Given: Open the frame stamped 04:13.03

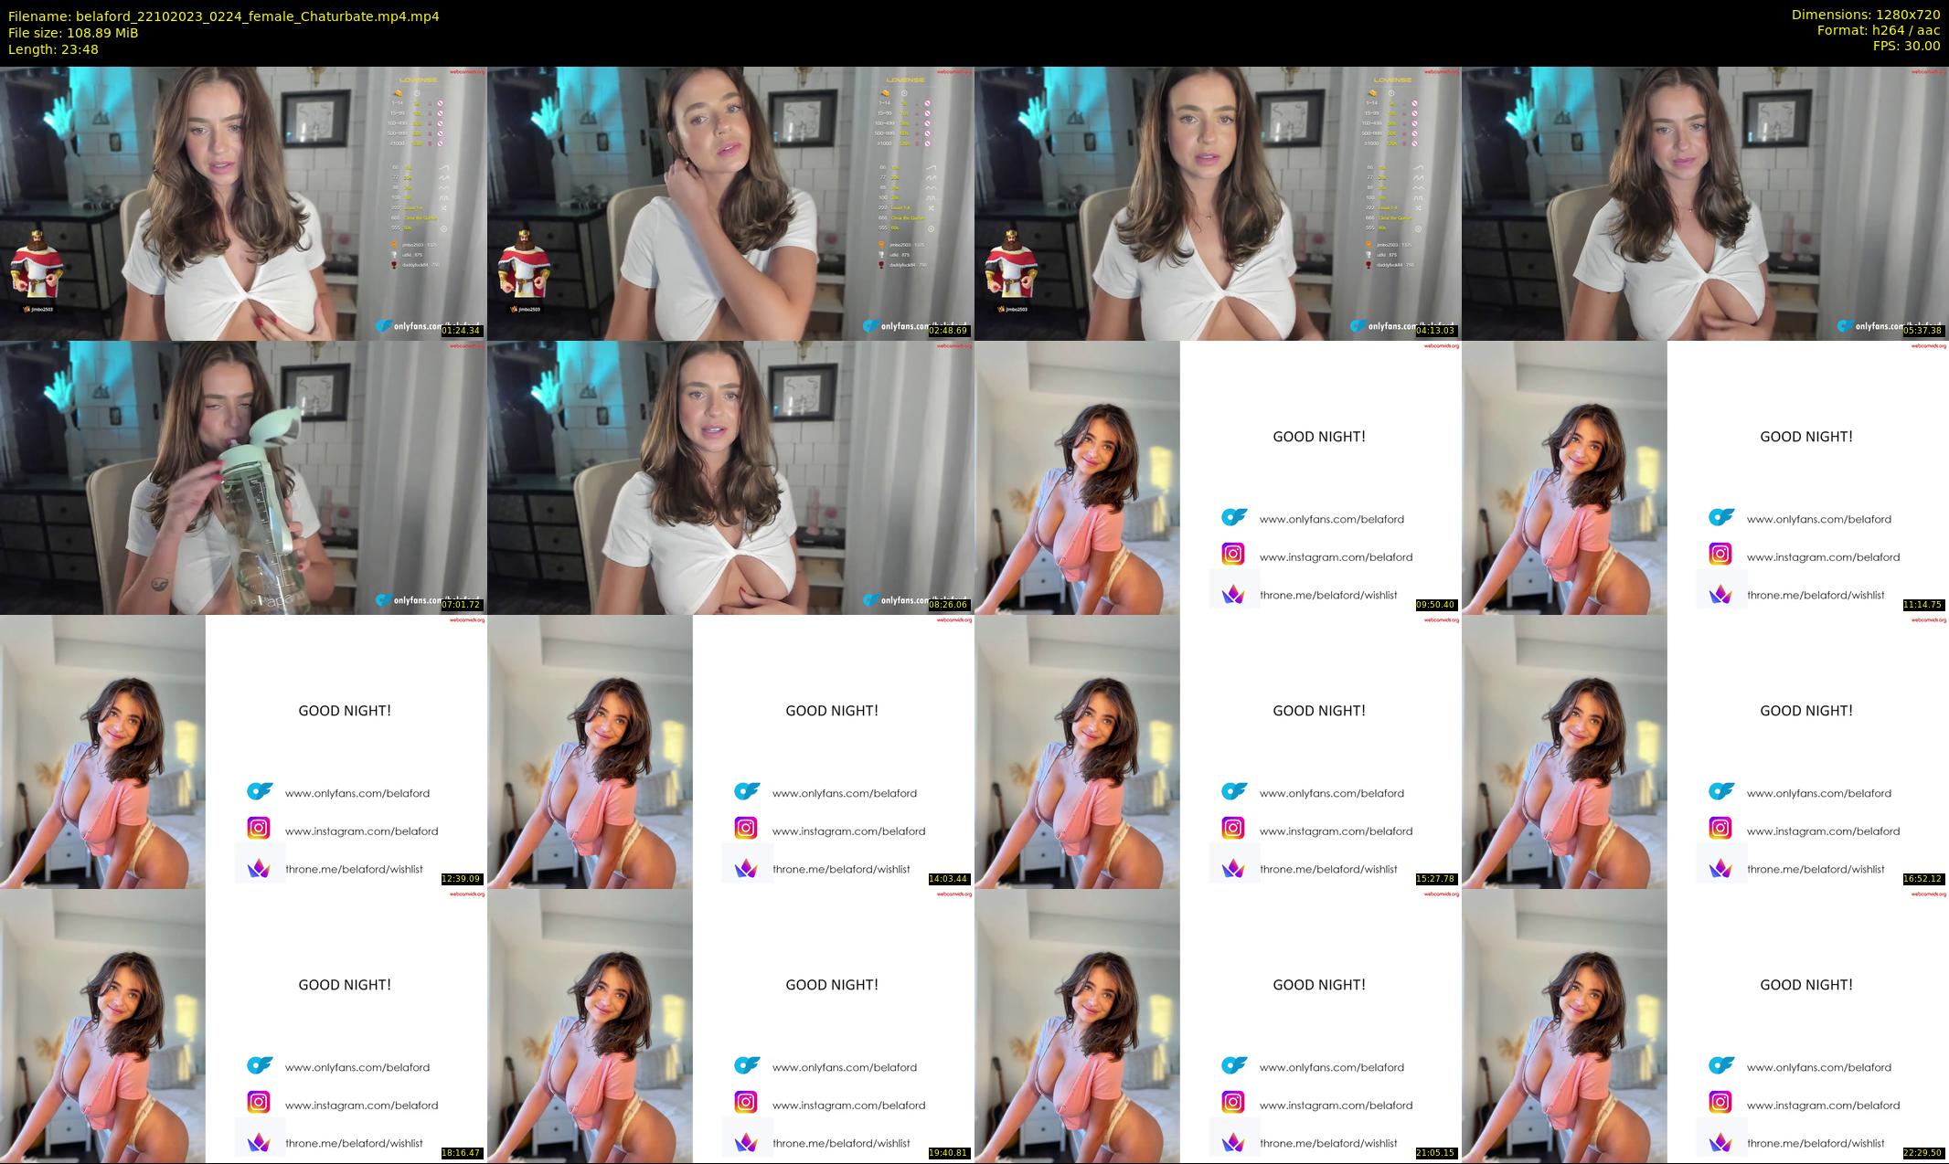Looking at the screenshot, I should pos(1218,203).
